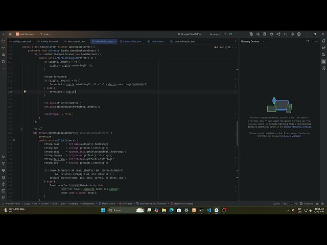Open the Commit tool window
This screenshot has height=245, width=327.
4,47
